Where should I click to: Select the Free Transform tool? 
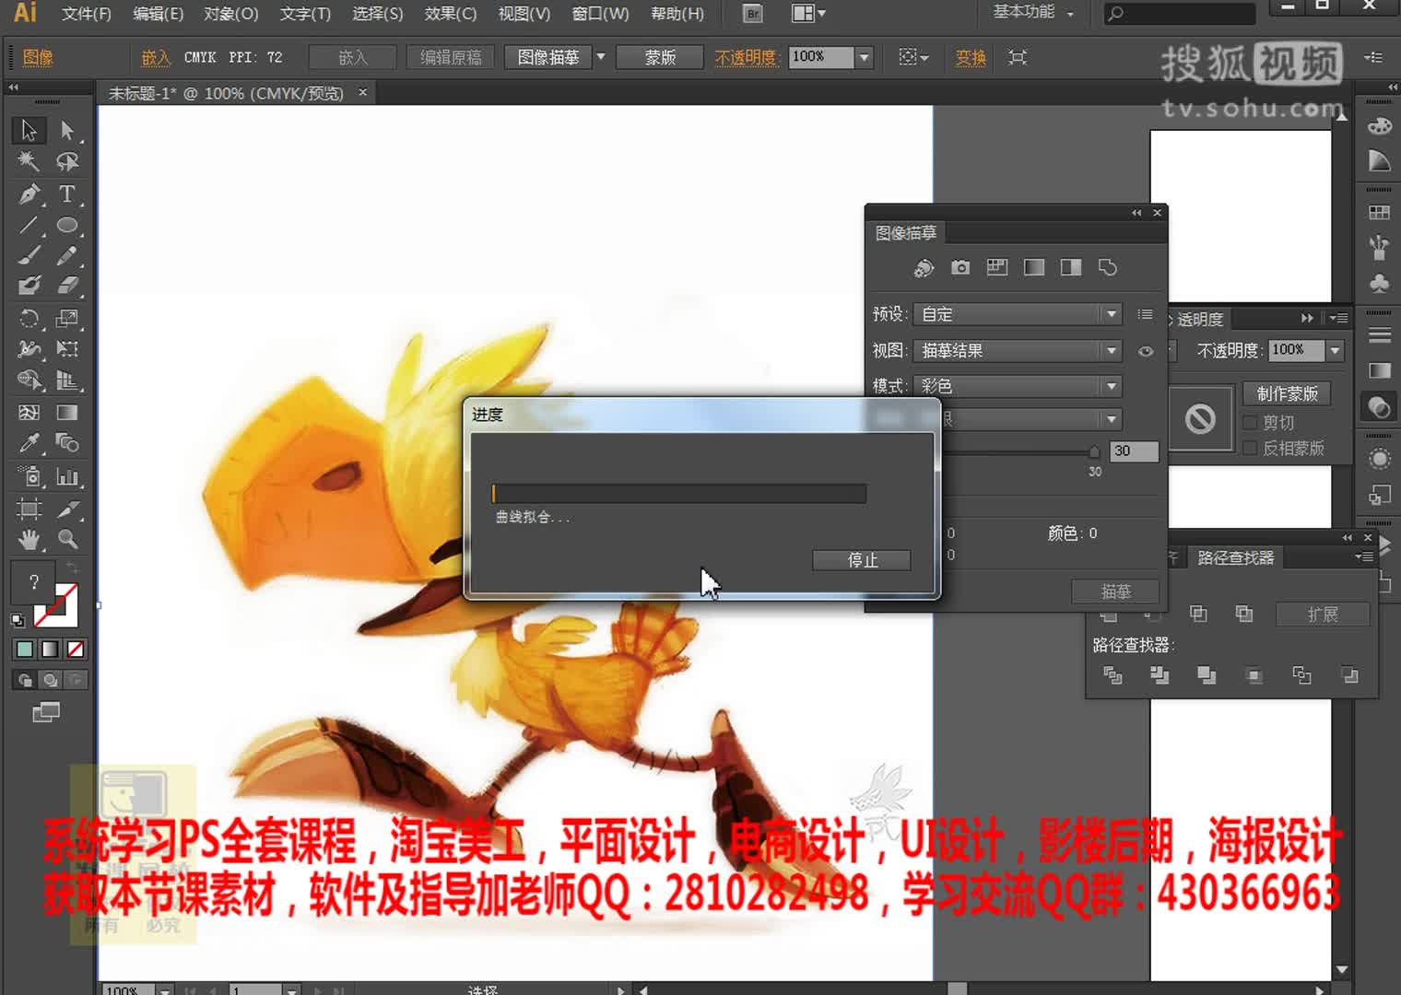click(67, 349)
